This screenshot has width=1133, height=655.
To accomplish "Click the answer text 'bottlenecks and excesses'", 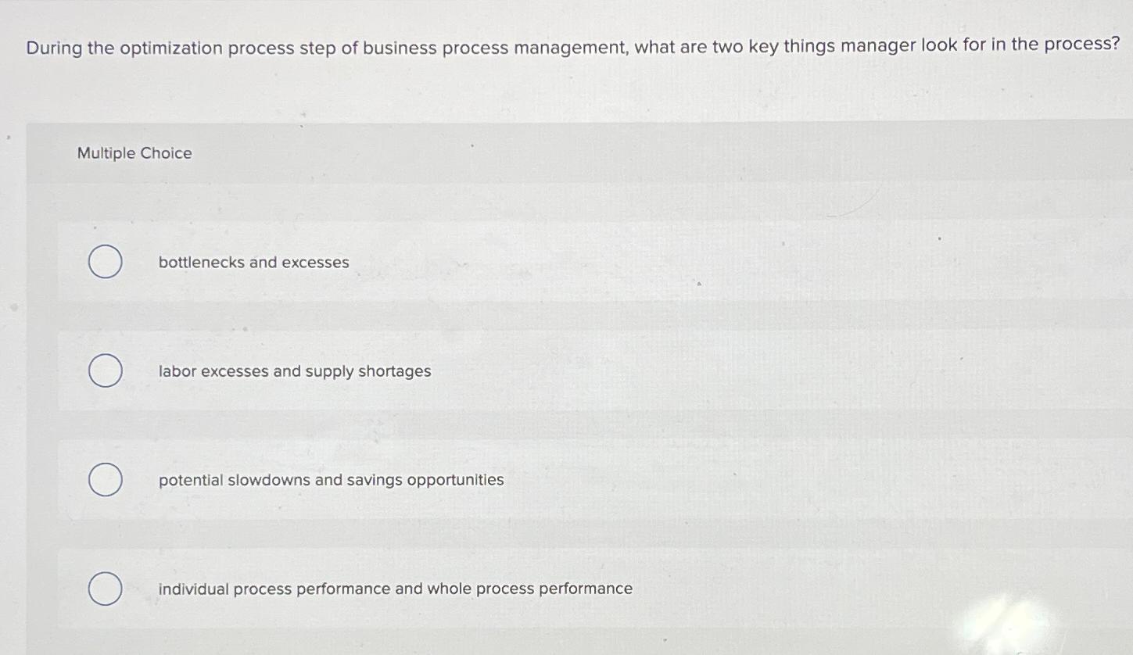I will pyautogui.click(x=253, y=262).
